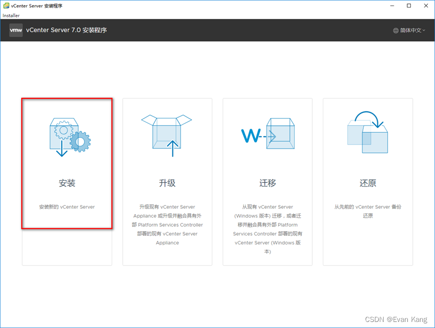Open the 简体中文 language dropdown

(x=409, y=30)
